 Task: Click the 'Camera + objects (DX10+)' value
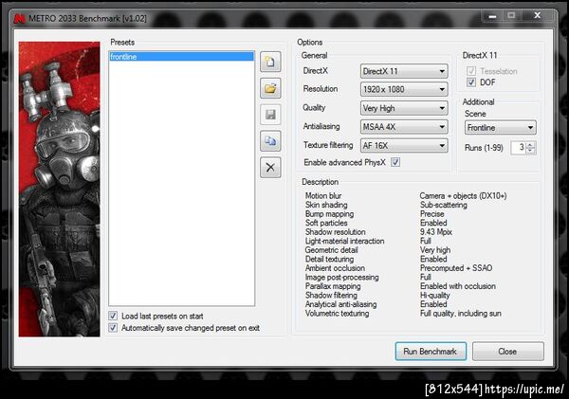pyautogui.click(x=463, y=195)
